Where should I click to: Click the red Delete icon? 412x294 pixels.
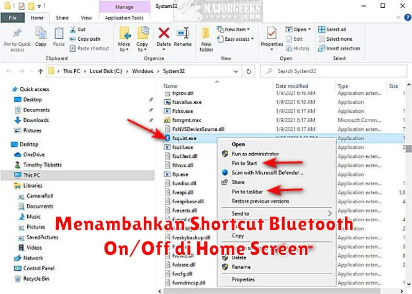click(164, 34)
